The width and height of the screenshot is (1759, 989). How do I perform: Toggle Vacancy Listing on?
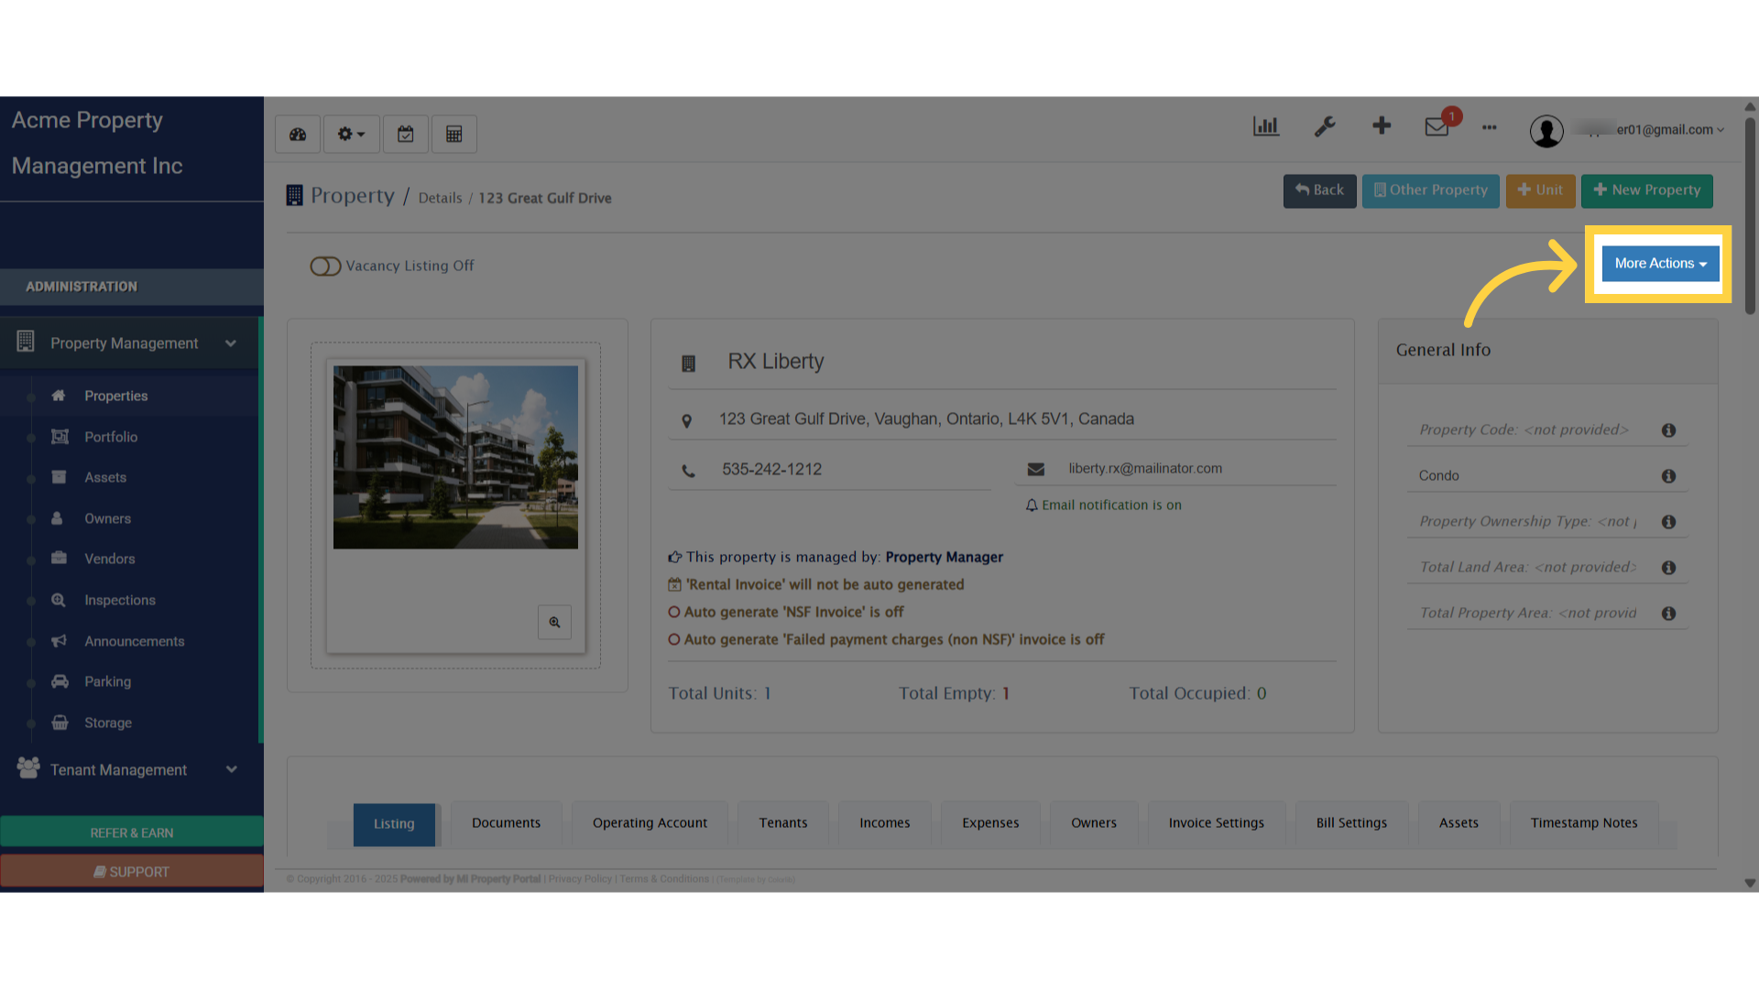(325, 266)
